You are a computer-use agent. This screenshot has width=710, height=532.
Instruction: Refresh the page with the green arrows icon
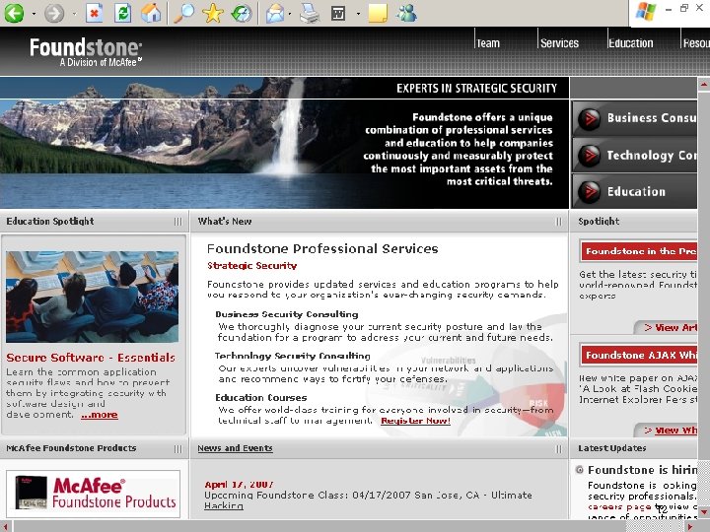tap(122, 13)
